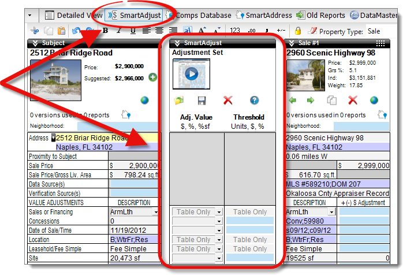Remove Sale #1 comp with red X

coord(353,101)
